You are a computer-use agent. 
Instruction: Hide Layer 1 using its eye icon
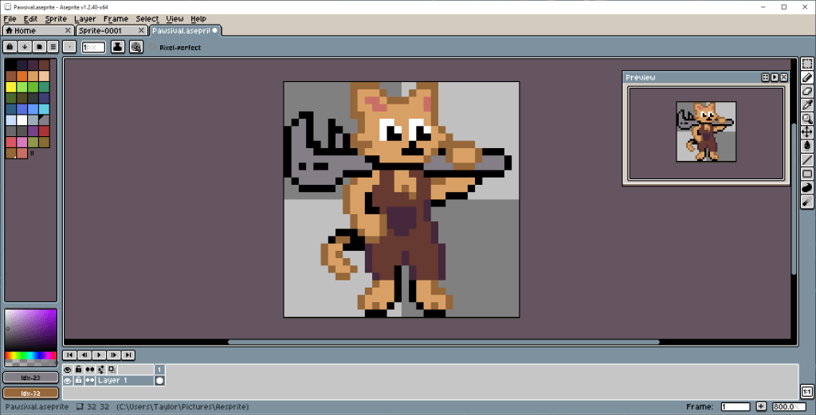(68, 381)
